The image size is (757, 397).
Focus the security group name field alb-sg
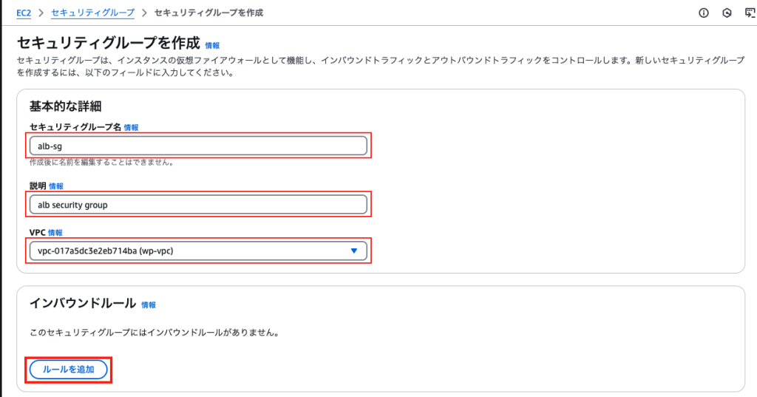pos(198,146)
